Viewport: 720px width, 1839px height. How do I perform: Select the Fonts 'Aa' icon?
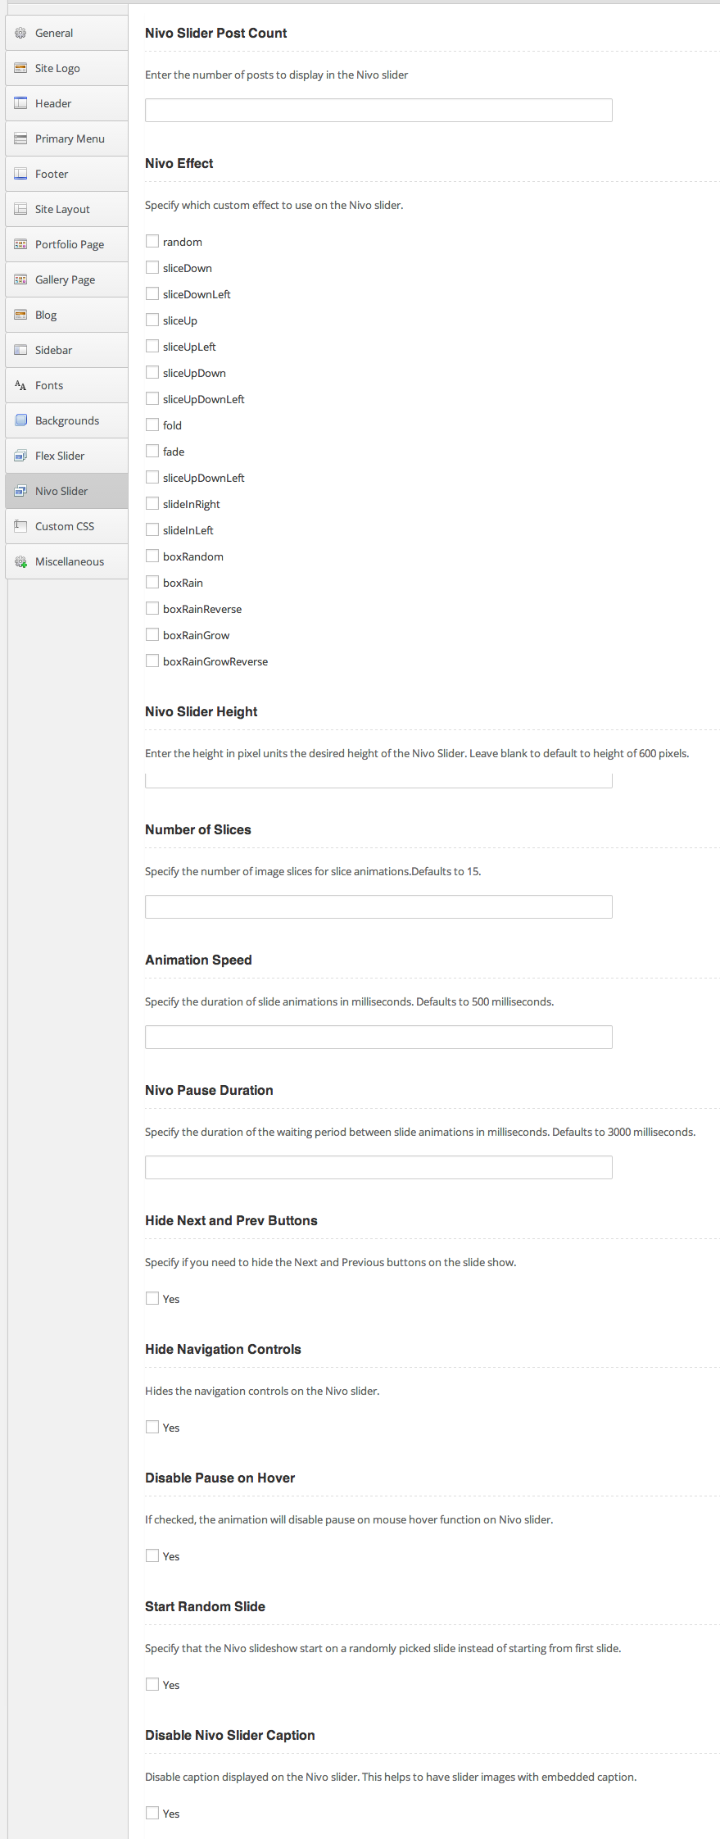[x=20, y=385]
